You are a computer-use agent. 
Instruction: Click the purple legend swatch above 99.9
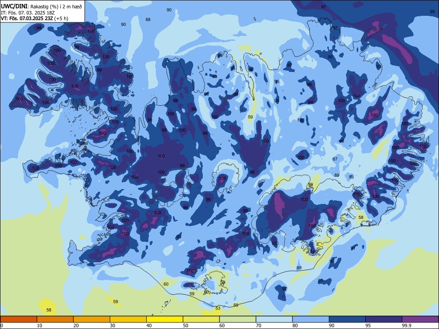click(x=420, y=319)
